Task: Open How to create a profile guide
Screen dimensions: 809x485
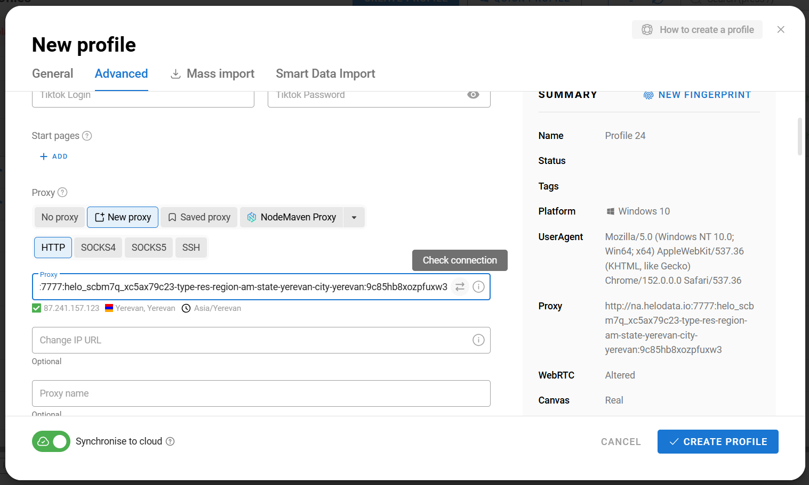Action: (697, 30)
